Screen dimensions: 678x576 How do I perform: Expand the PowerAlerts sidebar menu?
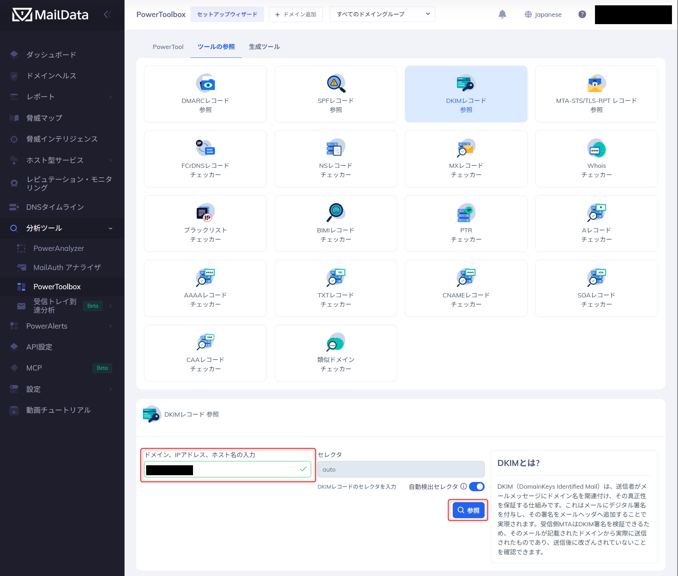(62, 326)
